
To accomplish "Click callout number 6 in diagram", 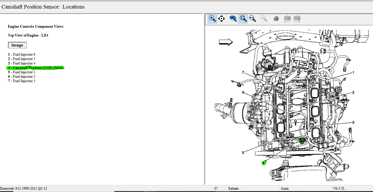I will pyautogui.click(x=243, y=92).
